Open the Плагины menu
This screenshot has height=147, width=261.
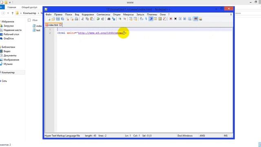pos(152,15)
